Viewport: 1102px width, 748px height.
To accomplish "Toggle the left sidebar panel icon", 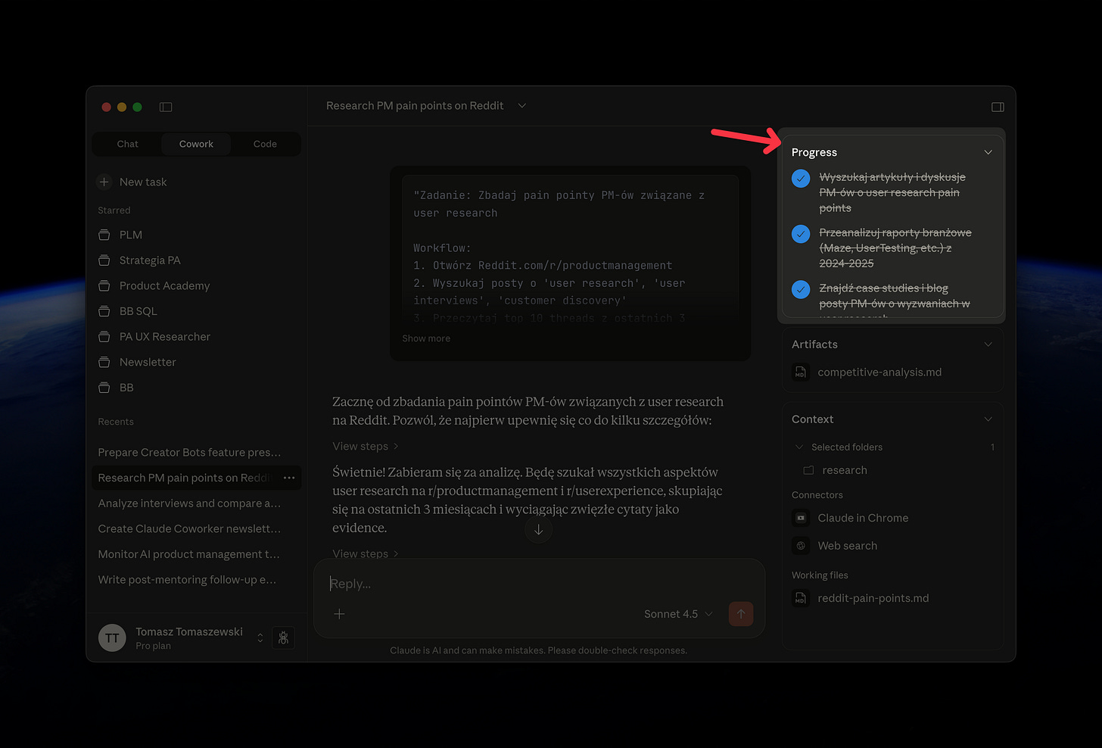I will coord(166,107).
